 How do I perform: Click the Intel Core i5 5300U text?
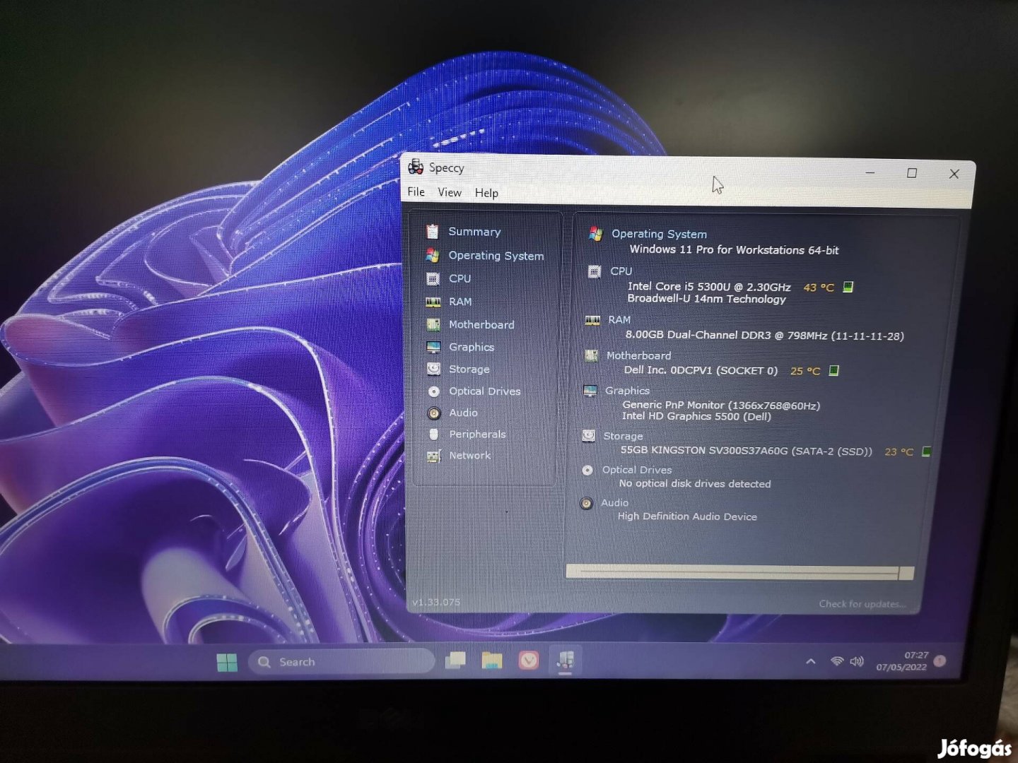(x=709, y=286)
